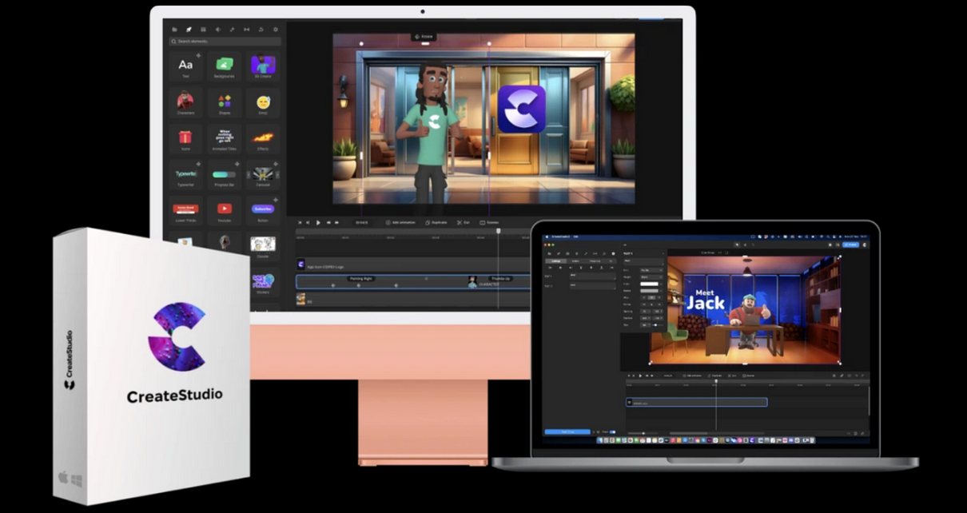The height and width of the screenshot is (513, 967).
Task: Click the Search elements field
Action: [225, 41]
